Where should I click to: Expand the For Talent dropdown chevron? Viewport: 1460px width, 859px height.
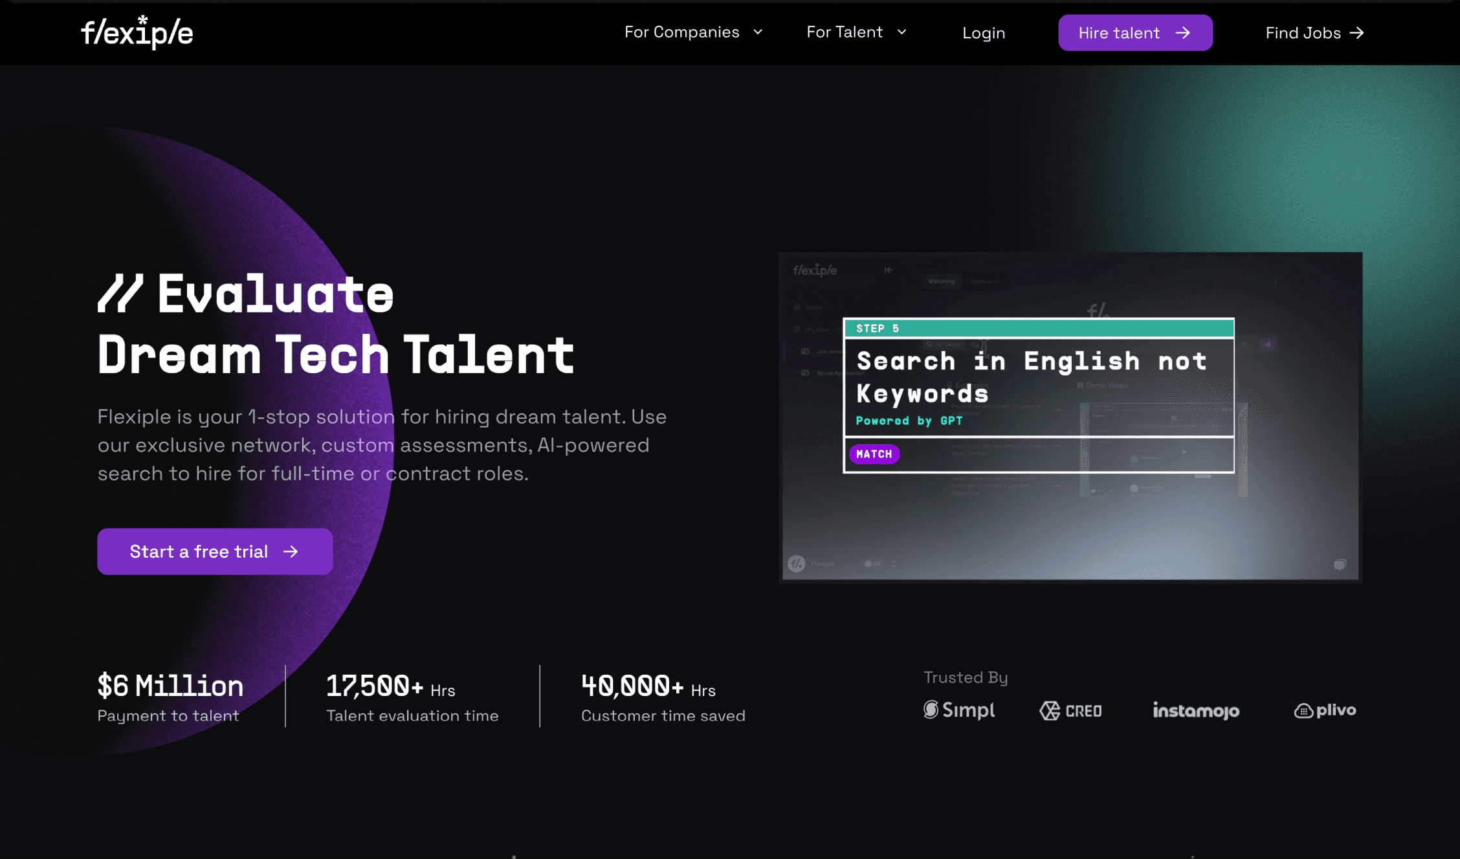[901, 32]
